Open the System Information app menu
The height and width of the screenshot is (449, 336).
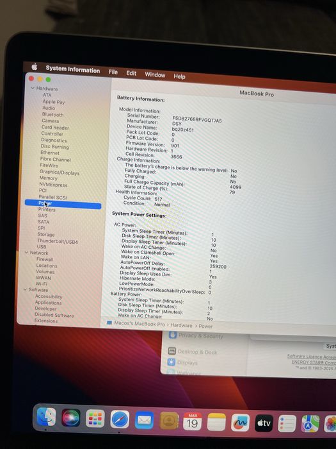tap(73, 69)
